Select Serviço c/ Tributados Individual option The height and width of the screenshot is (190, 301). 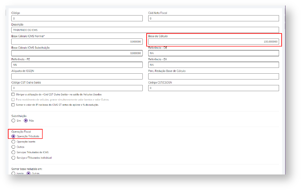point(13,158)
